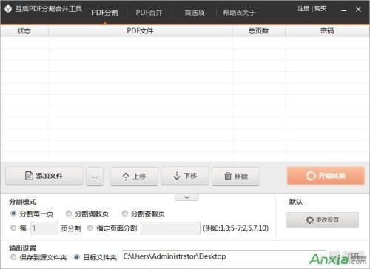Viewport: 370px width, 269px height.
Task: Move selected file up with 上移
Action: pos(134,176)
